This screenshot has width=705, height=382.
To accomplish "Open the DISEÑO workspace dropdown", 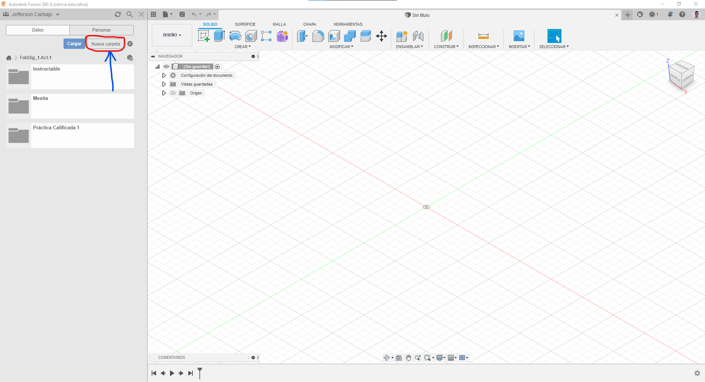I will click(x=172, y=35).
